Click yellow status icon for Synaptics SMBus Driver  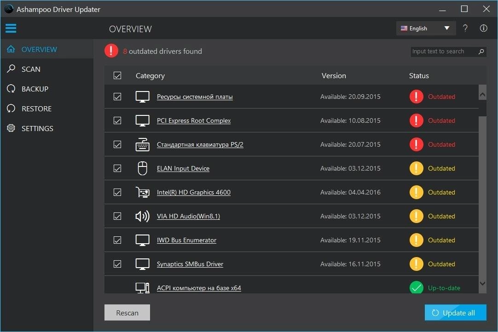pyautogui.click(x=416, y=264)
